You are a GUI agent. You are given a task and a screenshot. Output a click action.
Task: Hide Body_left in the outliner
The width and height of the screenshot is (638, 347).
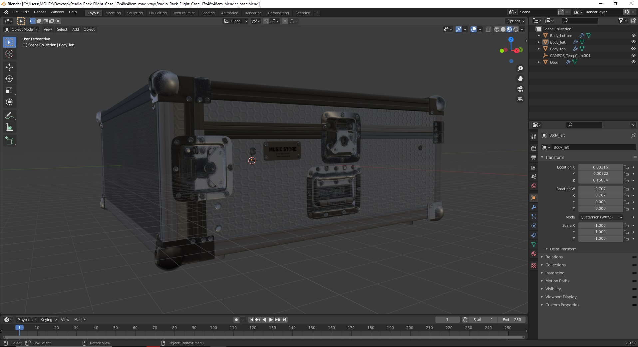pos(633,42)
